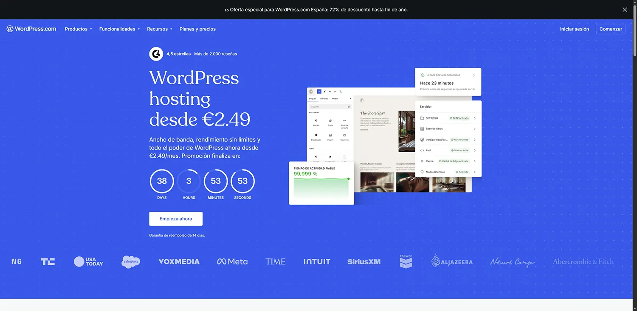Select the Encabezado block icon
This screenshot has width=637, height=311.
(316, 135)
